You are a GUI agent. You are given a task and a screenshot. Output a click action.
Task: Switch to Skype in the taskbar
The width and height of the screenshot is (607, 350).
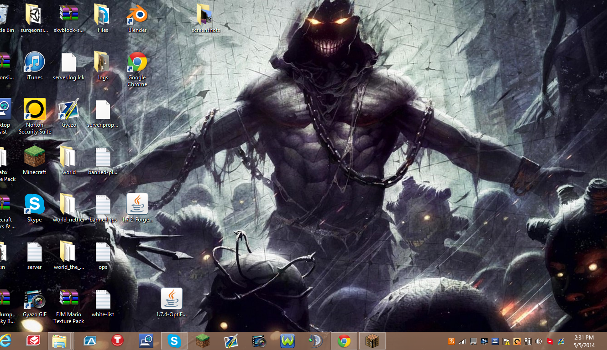[x=174, y=341]
